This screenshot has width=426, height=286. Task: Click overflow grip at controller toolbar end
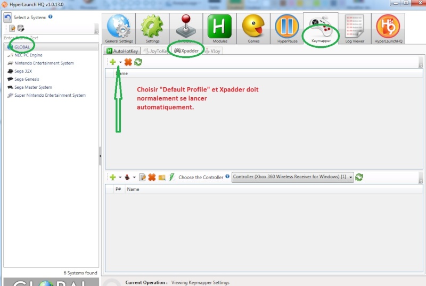pyautogui.click(x=421, y=178)
